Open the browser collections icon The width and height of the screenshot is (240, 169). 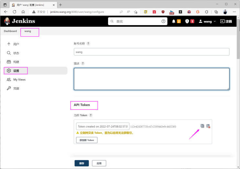[x=216, y=12]
